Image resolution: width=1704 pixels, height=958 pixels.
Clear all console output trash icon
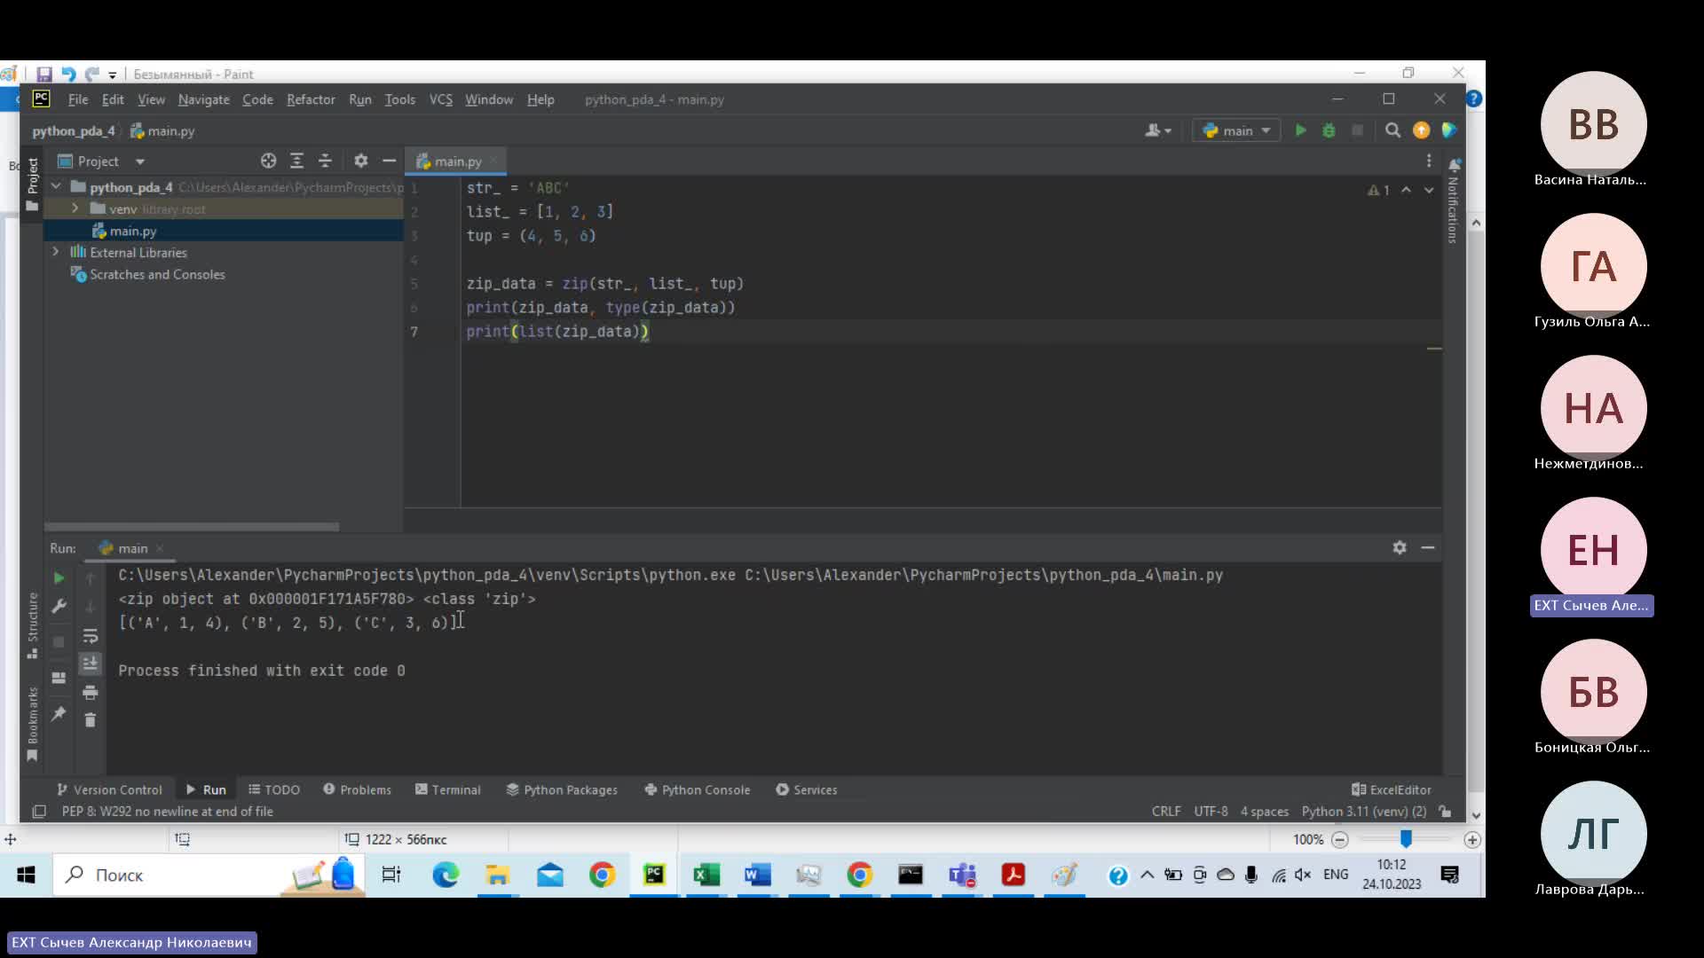click(90, 719)
